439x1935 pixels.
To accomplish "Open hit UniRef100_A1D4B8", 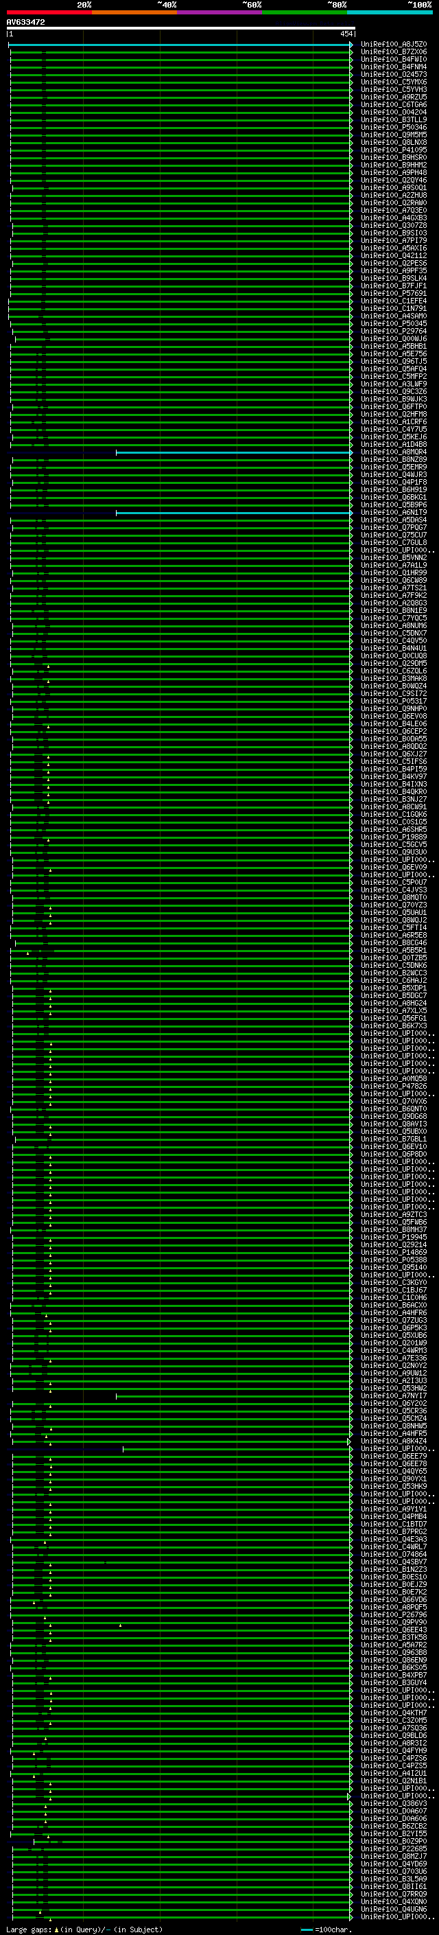I will point(394,445).
